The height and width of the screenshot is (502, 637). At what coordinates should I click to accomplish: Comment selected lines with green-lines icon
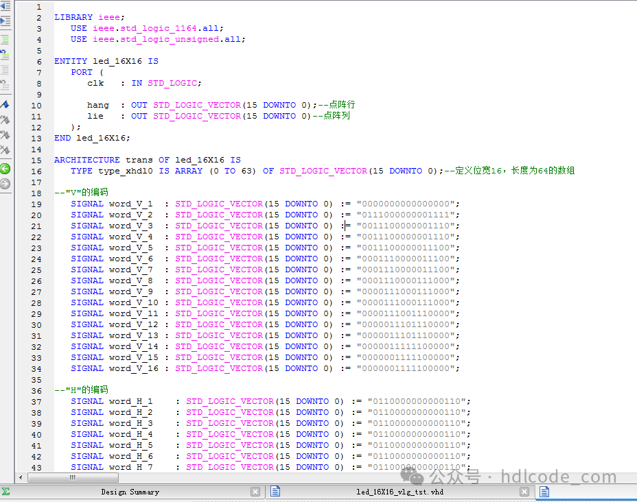[x=5, y=40]
